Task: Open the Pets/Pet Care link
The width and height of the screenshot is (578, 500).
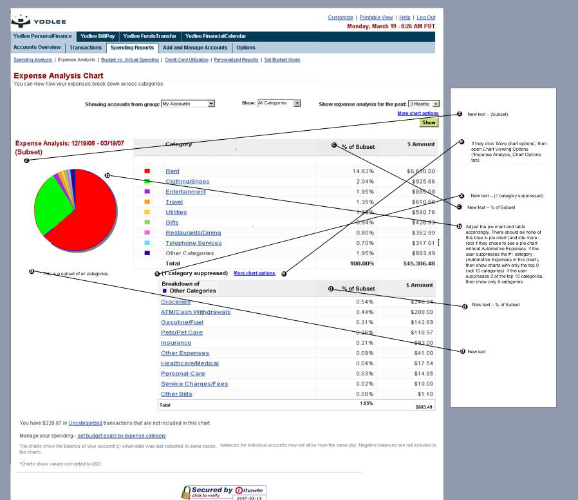Action: (182, 333)
